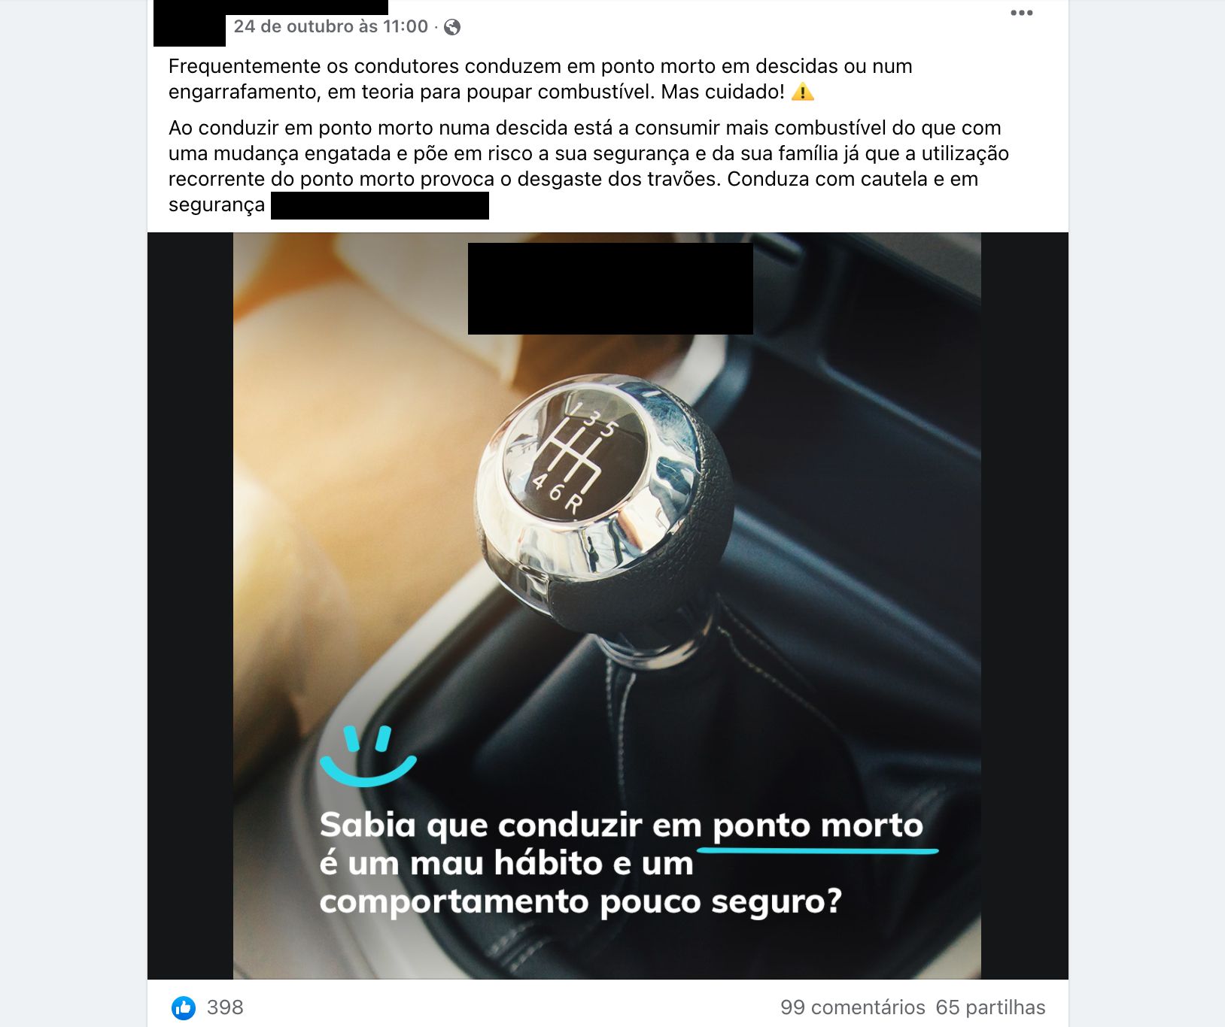1225x1027 pixels.
Task: Click the 'Sabia que conduzir em' headline
Action: click(x=510, y=826)
